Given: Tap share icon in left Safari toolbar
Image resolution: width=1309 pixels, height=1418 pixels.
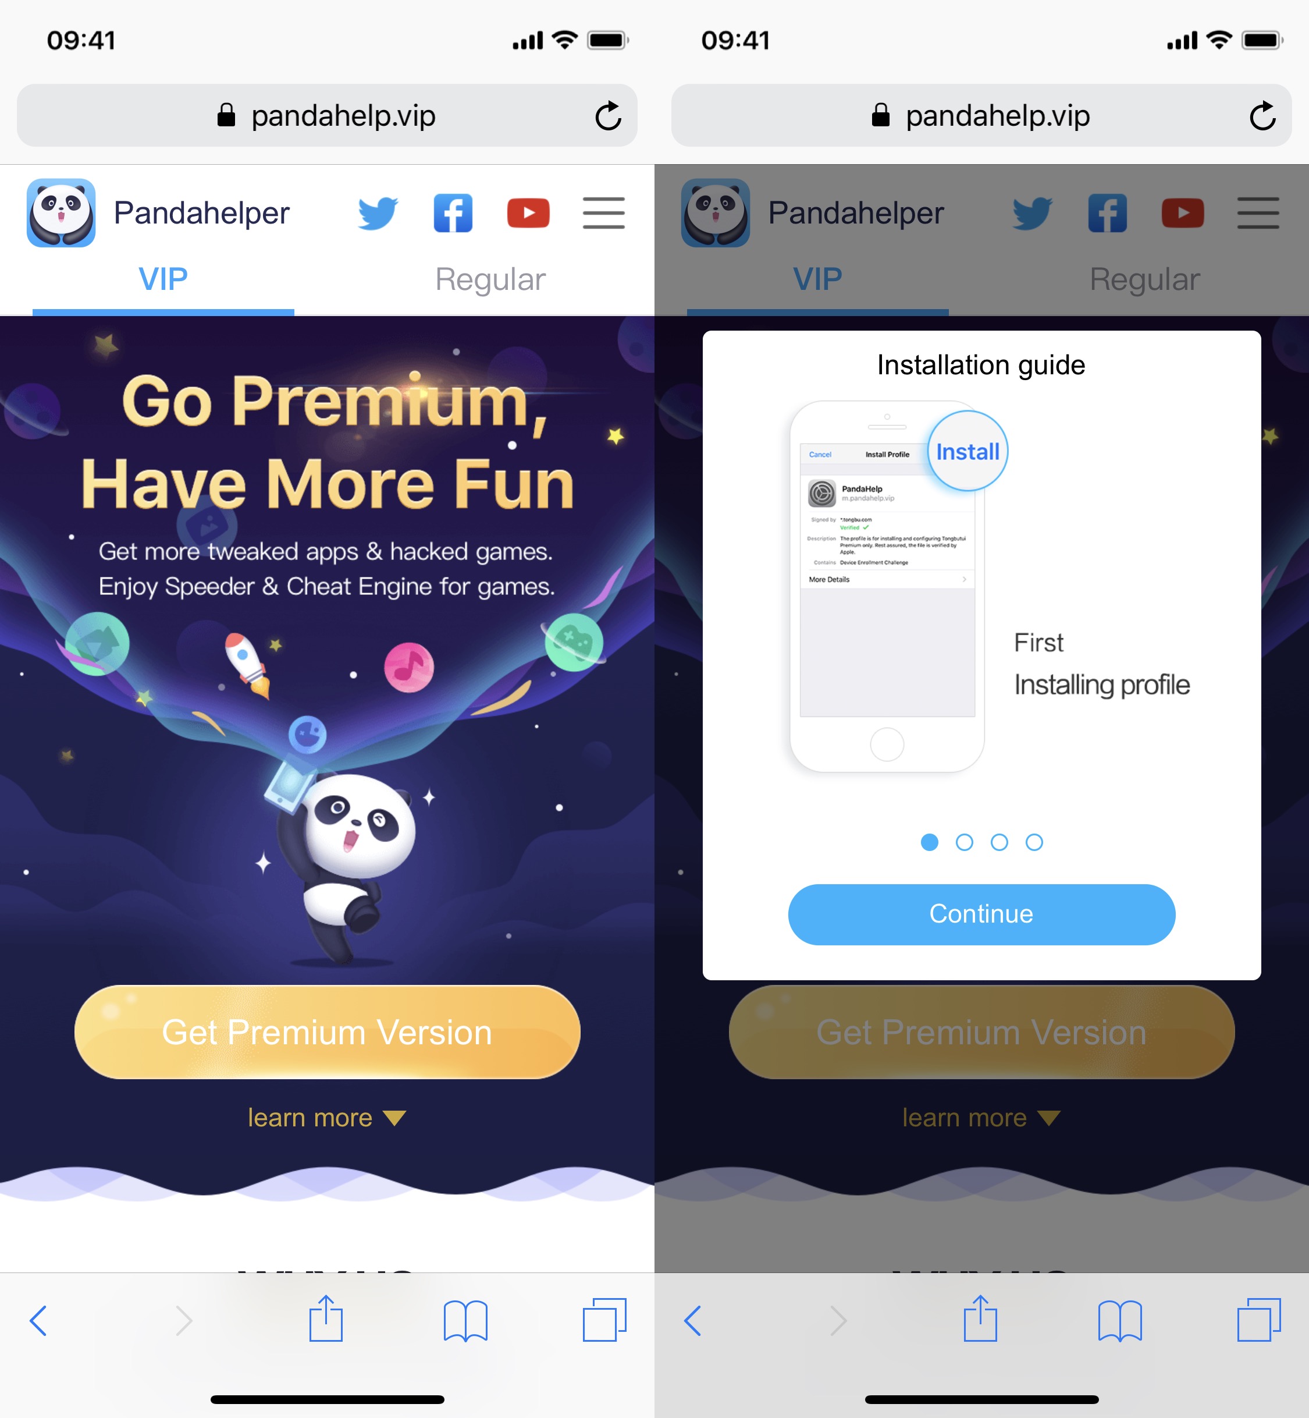Looking at the screenshot, I should click(x=326, y=1319).
